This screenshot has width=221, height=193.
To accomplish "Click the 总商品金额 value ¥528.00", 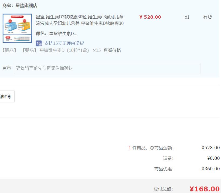I will [x=210, y=148].
